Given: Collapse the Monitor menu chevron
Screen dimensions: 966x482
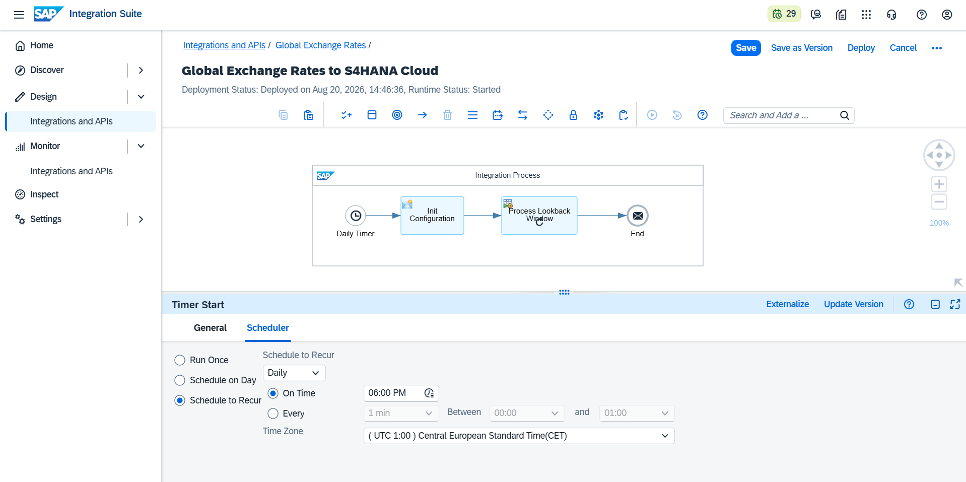Looking at the screenshot, I should tap(141, 146).
